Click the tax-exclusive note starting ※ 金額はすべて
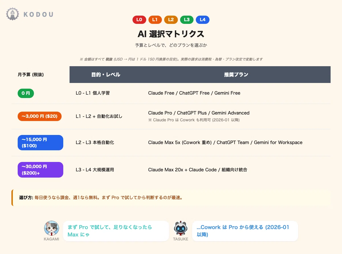Viewport: 342px width, 254px height. tap(171, 59)
